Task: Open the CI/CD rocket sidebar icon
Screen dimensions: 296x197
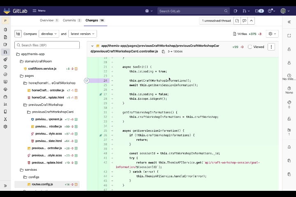Action: click(5, 60)
